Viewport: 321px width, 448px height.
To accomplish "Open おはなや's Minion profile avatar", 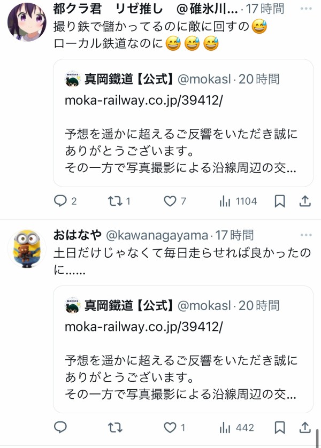I will (27, 249).
